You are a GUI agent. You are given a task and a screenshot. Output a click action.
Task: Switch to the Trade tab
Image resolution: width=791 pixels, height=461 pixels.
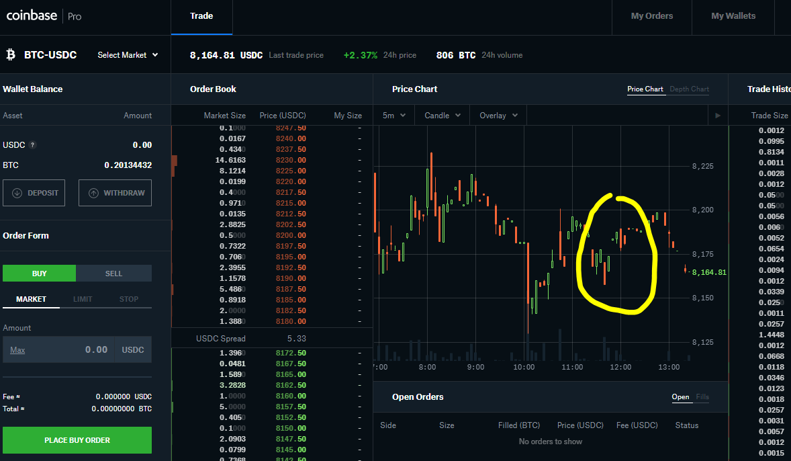(x=201, y=16)
